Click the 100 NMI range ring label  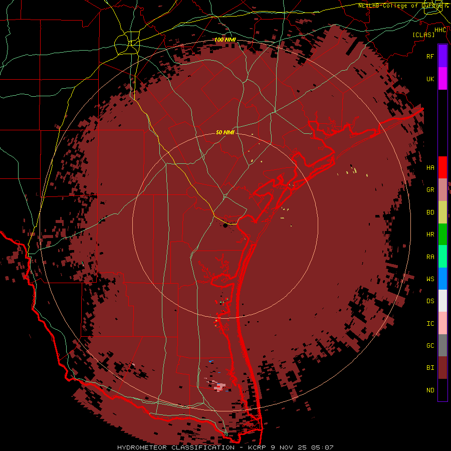[x=225, y=40]
